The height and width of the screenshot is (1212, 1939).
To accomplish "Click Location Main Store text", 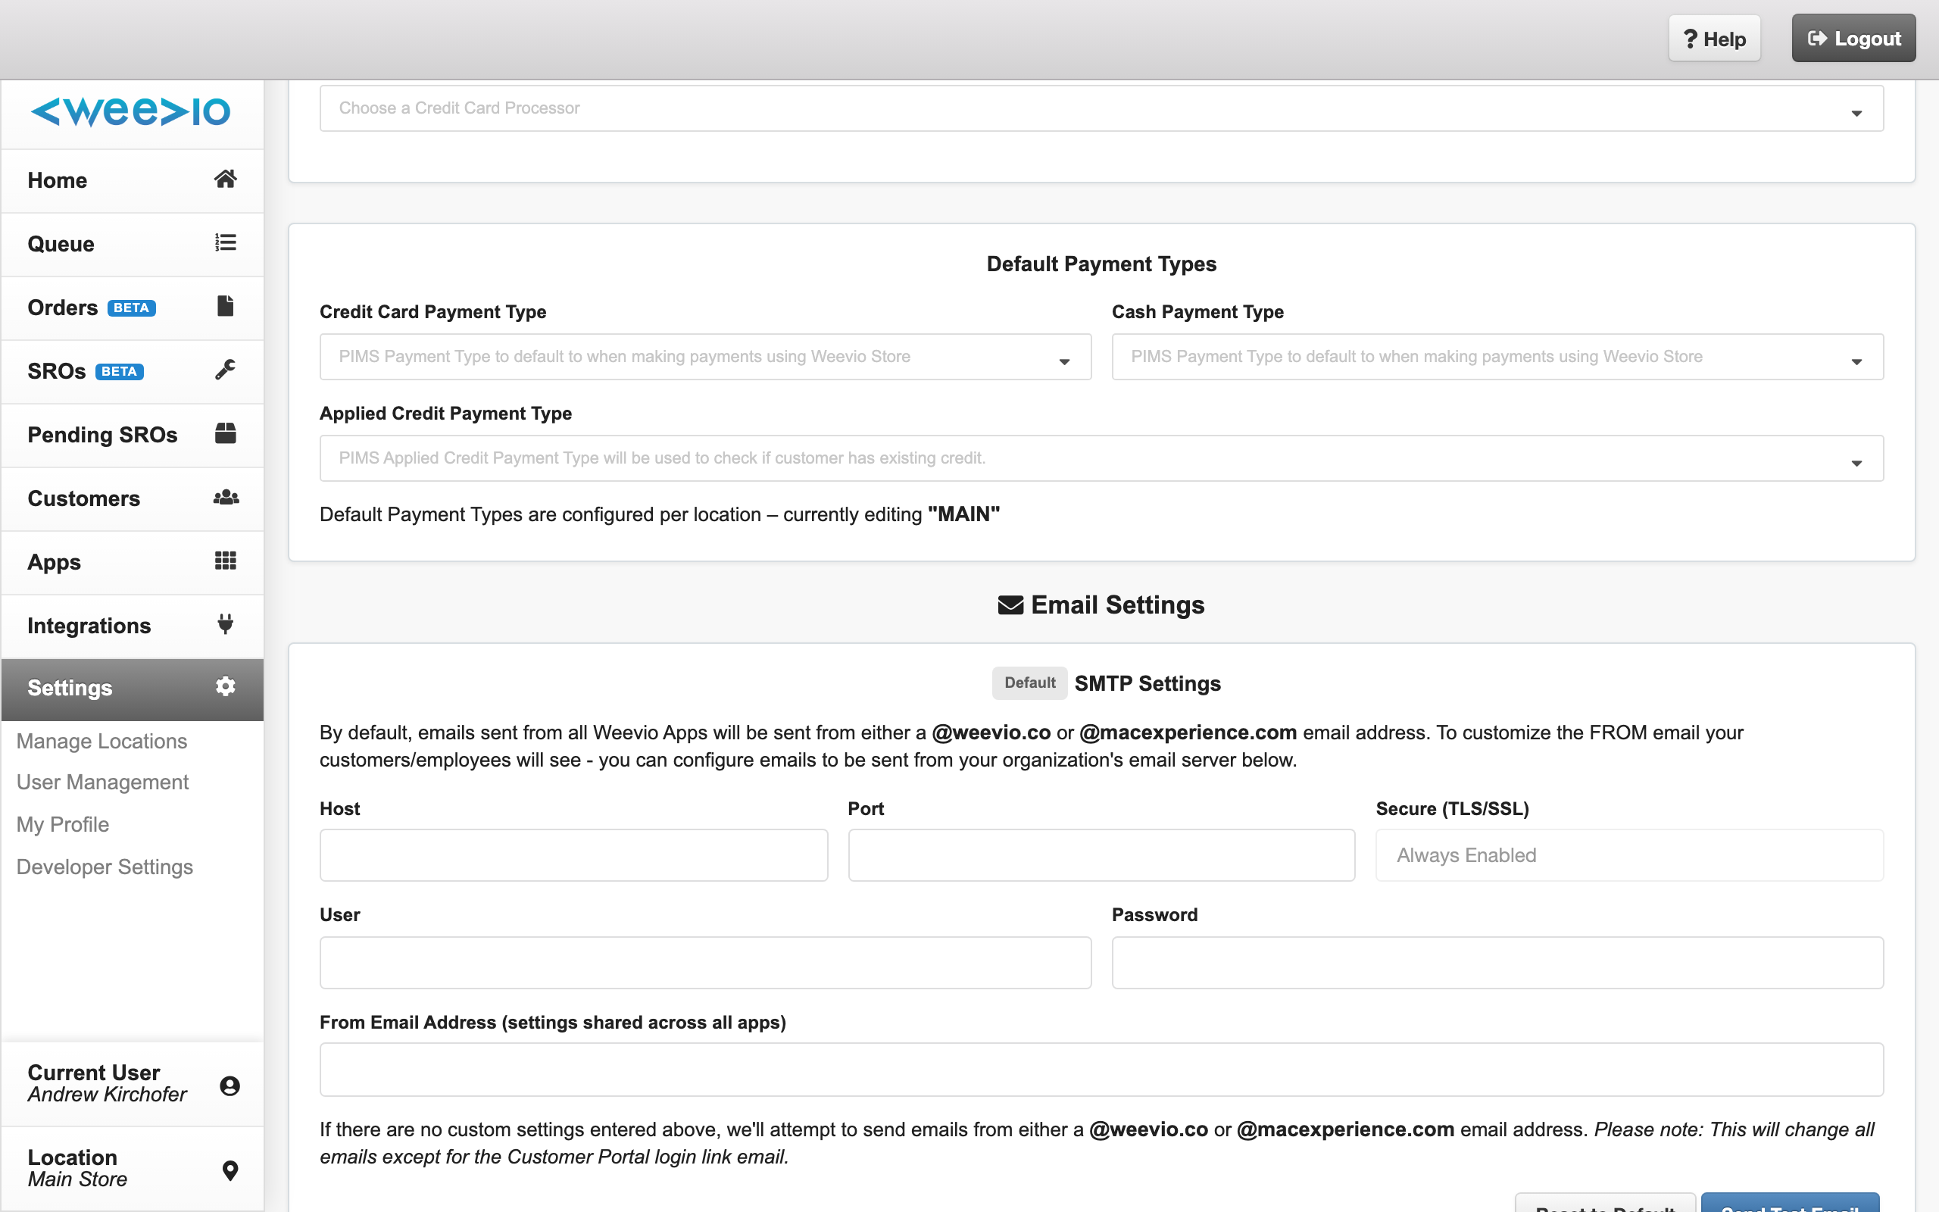I will (78, 1179).
